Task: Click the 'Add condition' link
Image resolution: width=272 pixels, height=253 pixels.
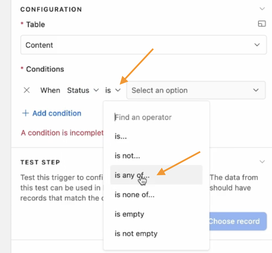Action: [57, 113]
